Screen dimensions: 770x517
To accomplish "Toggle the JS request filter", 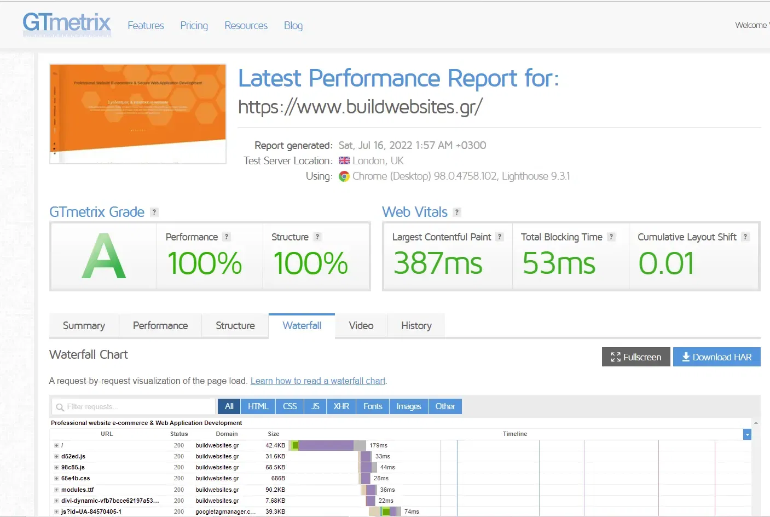I will coord(315,406).
